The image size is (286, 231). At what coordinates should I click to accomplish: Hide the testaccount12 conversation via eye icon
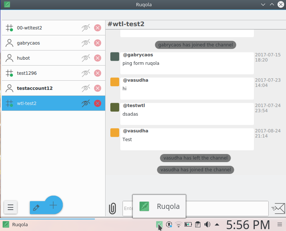click(x=86, y=88)
